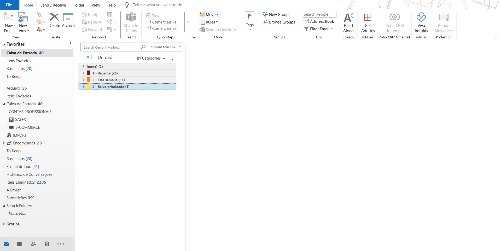This screenshot has height=251, width=501.
Task: Click the Report Message button
Action: tap(444, 23)
